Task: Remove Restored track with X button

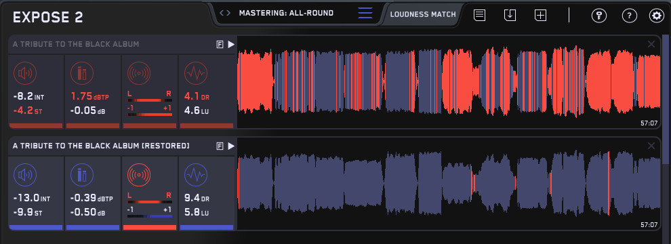Action: [x=651, y=146]
